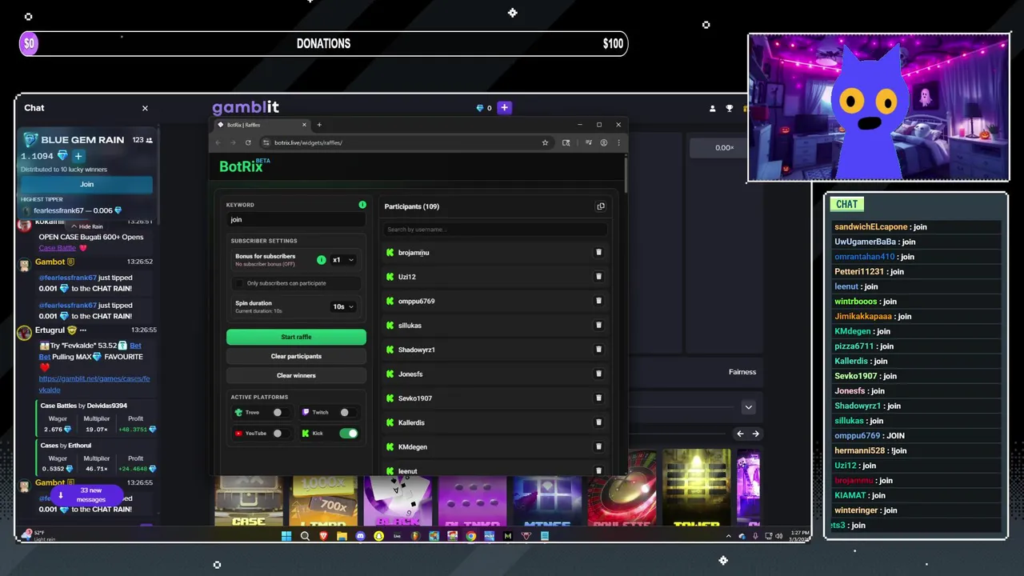Delete sillukas from the raffle
This screenshot has height=576, width=1024.
[x=598, y=326]
